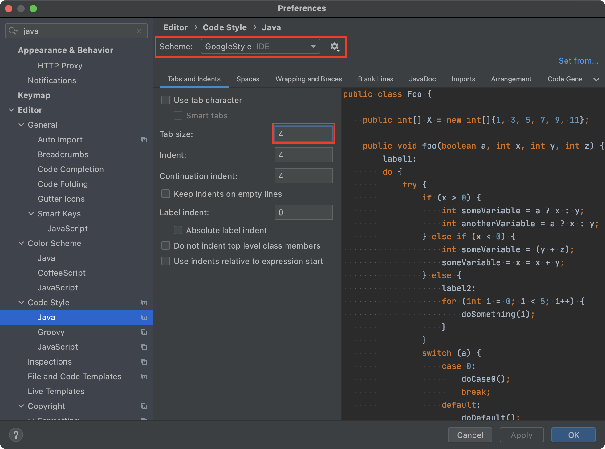Click the help question mark button

(x=16, y=435)
